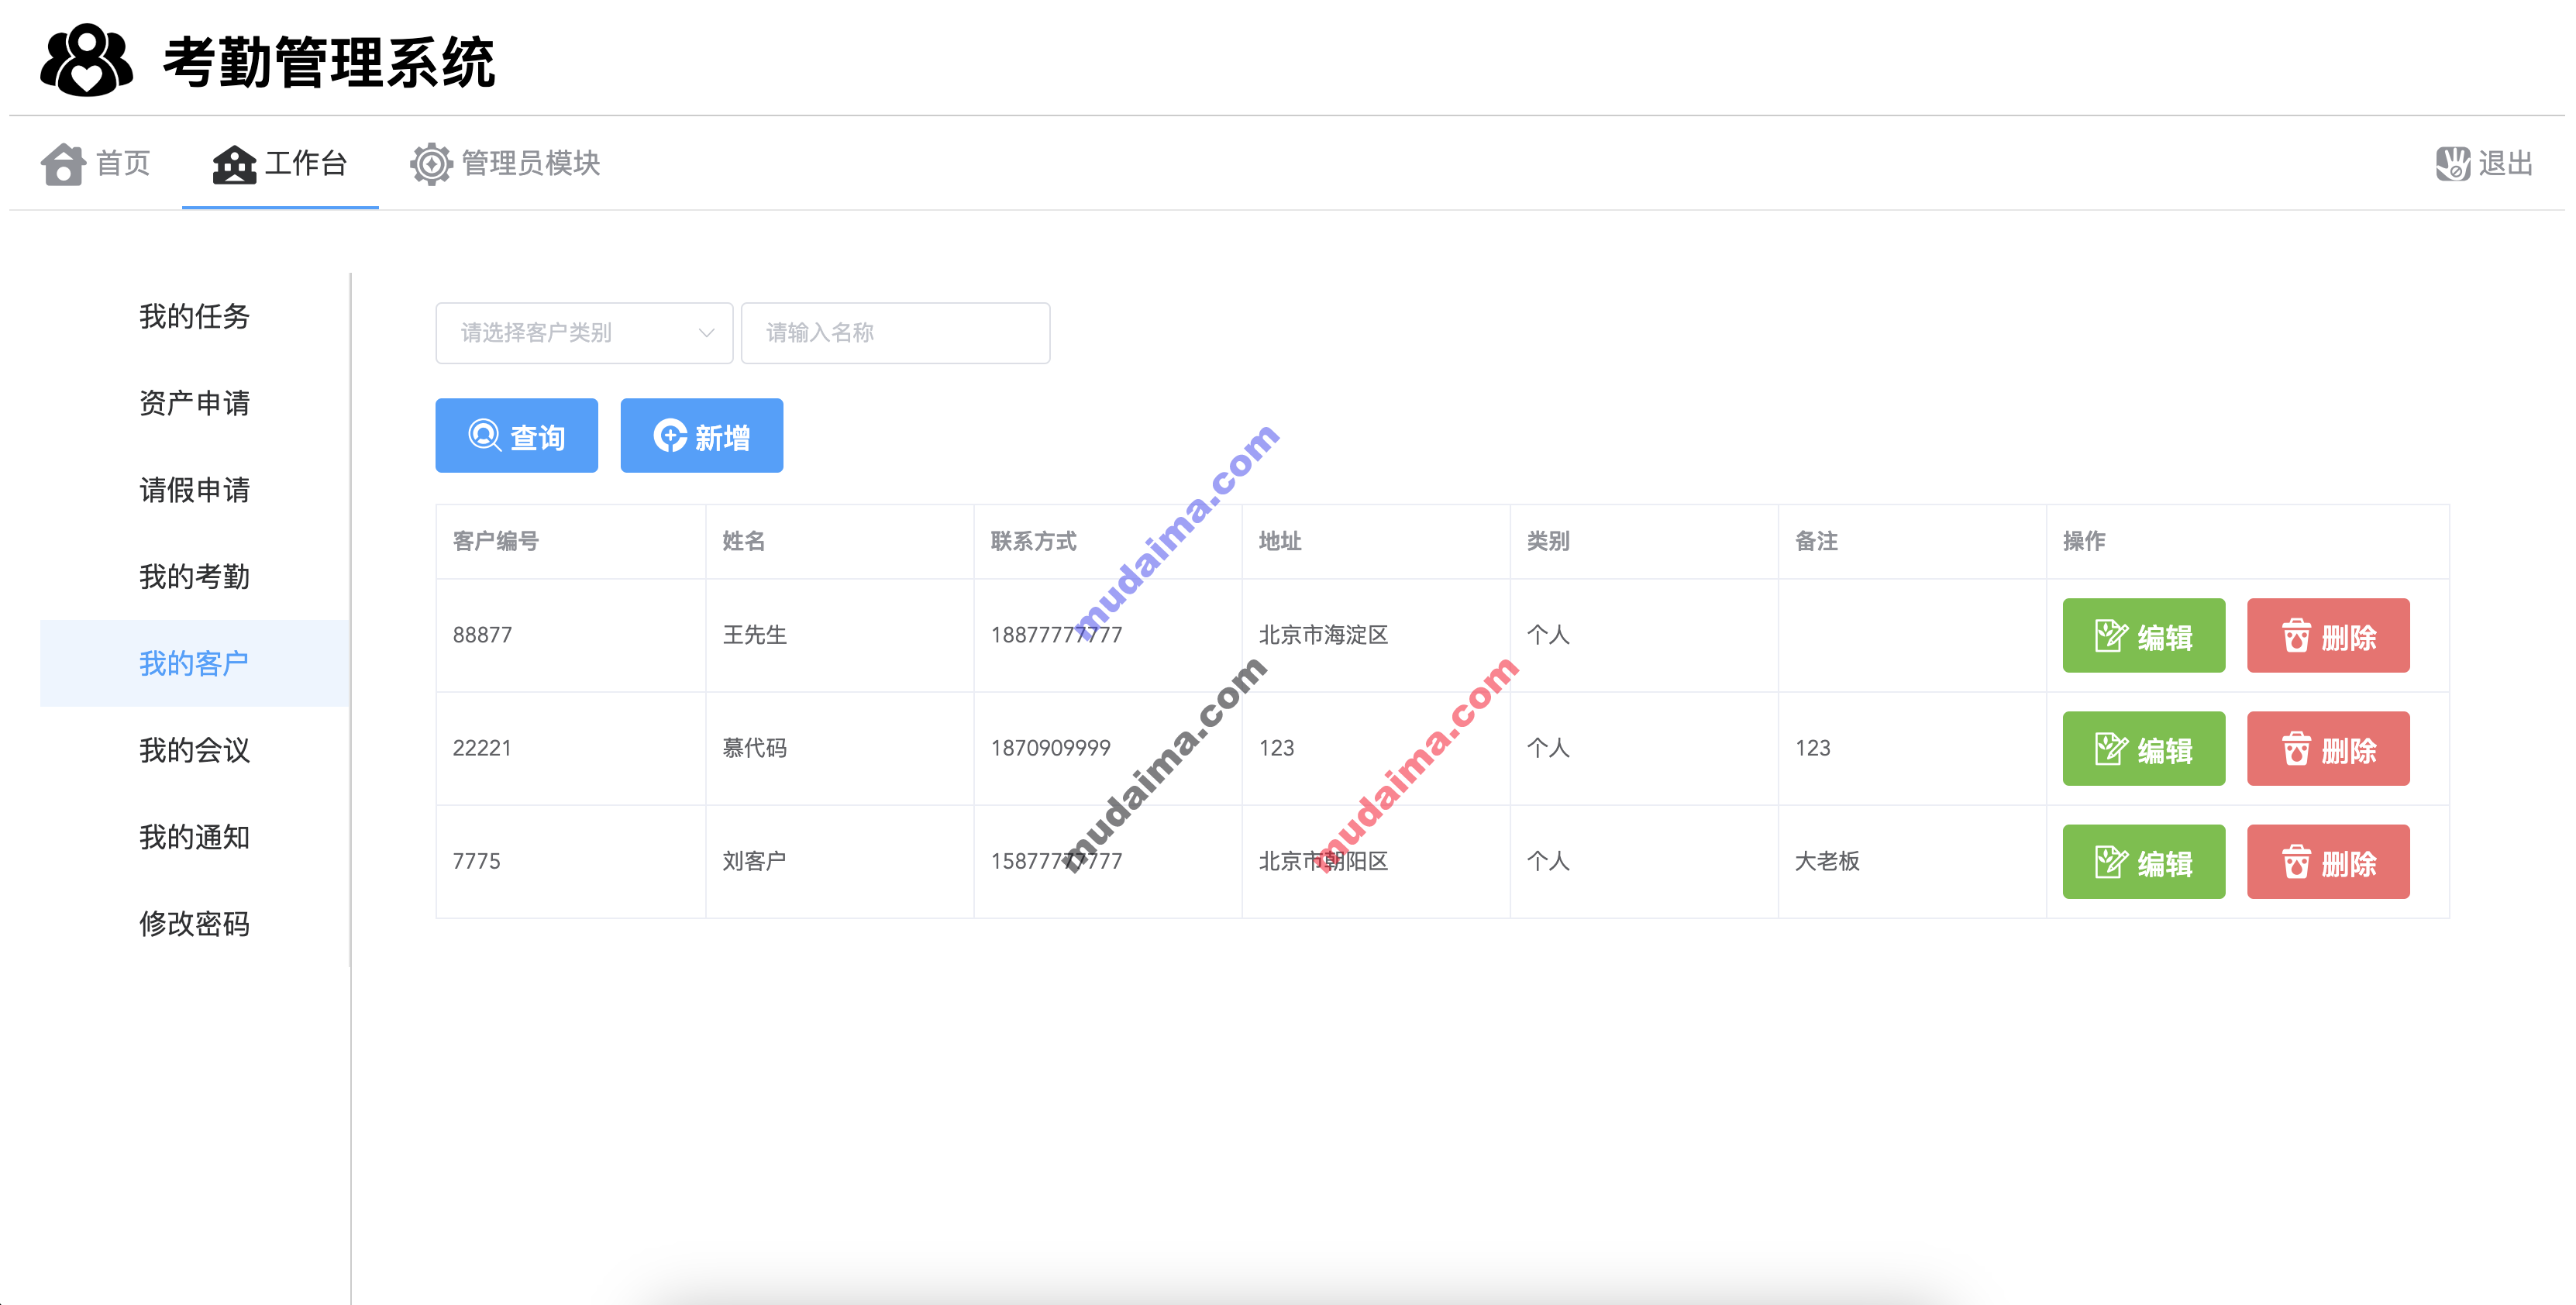This screenshot has height=1305, width=2576.
Task: Click the remark 大老板
Action: point(1827,861)
